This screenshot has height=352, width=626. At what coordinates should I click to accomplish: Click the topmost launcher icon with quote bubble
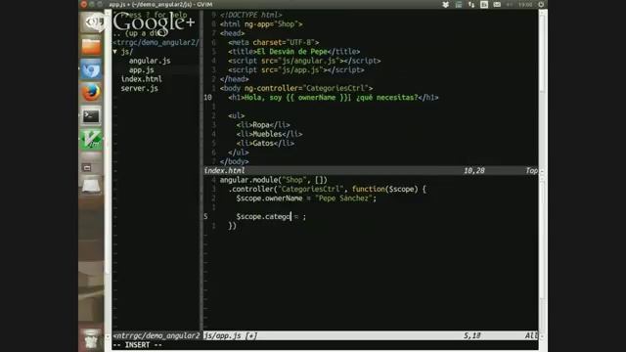[92, 22]
